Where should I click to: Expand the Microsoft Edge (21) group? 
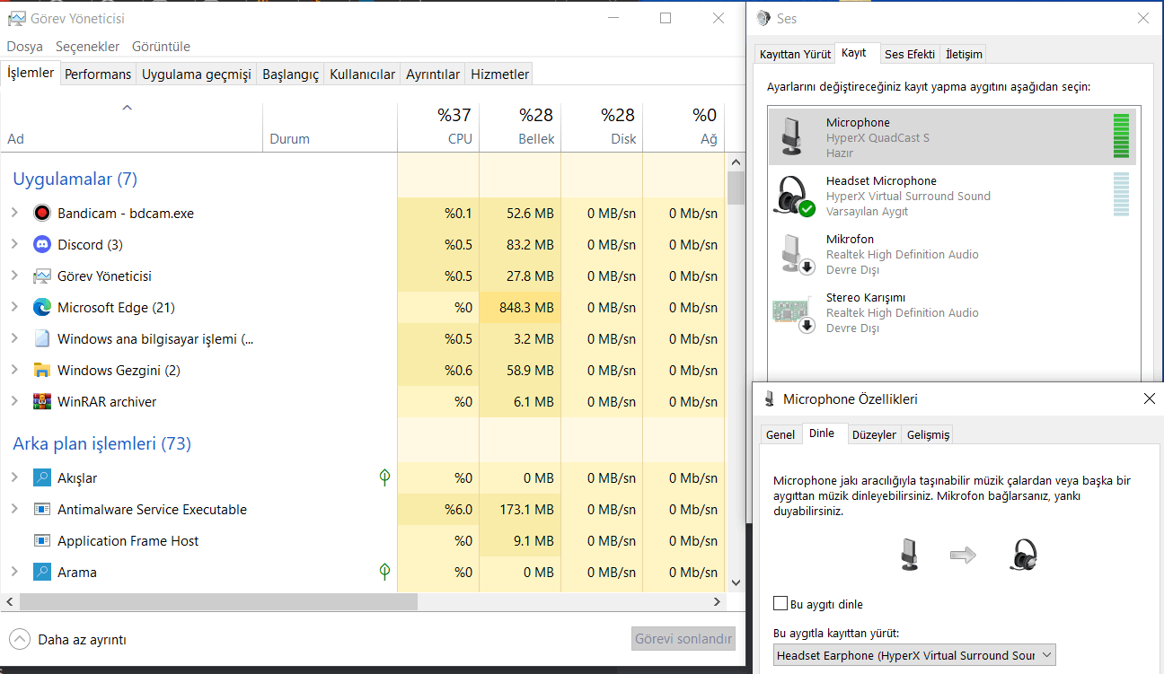(x=14, y=308)
